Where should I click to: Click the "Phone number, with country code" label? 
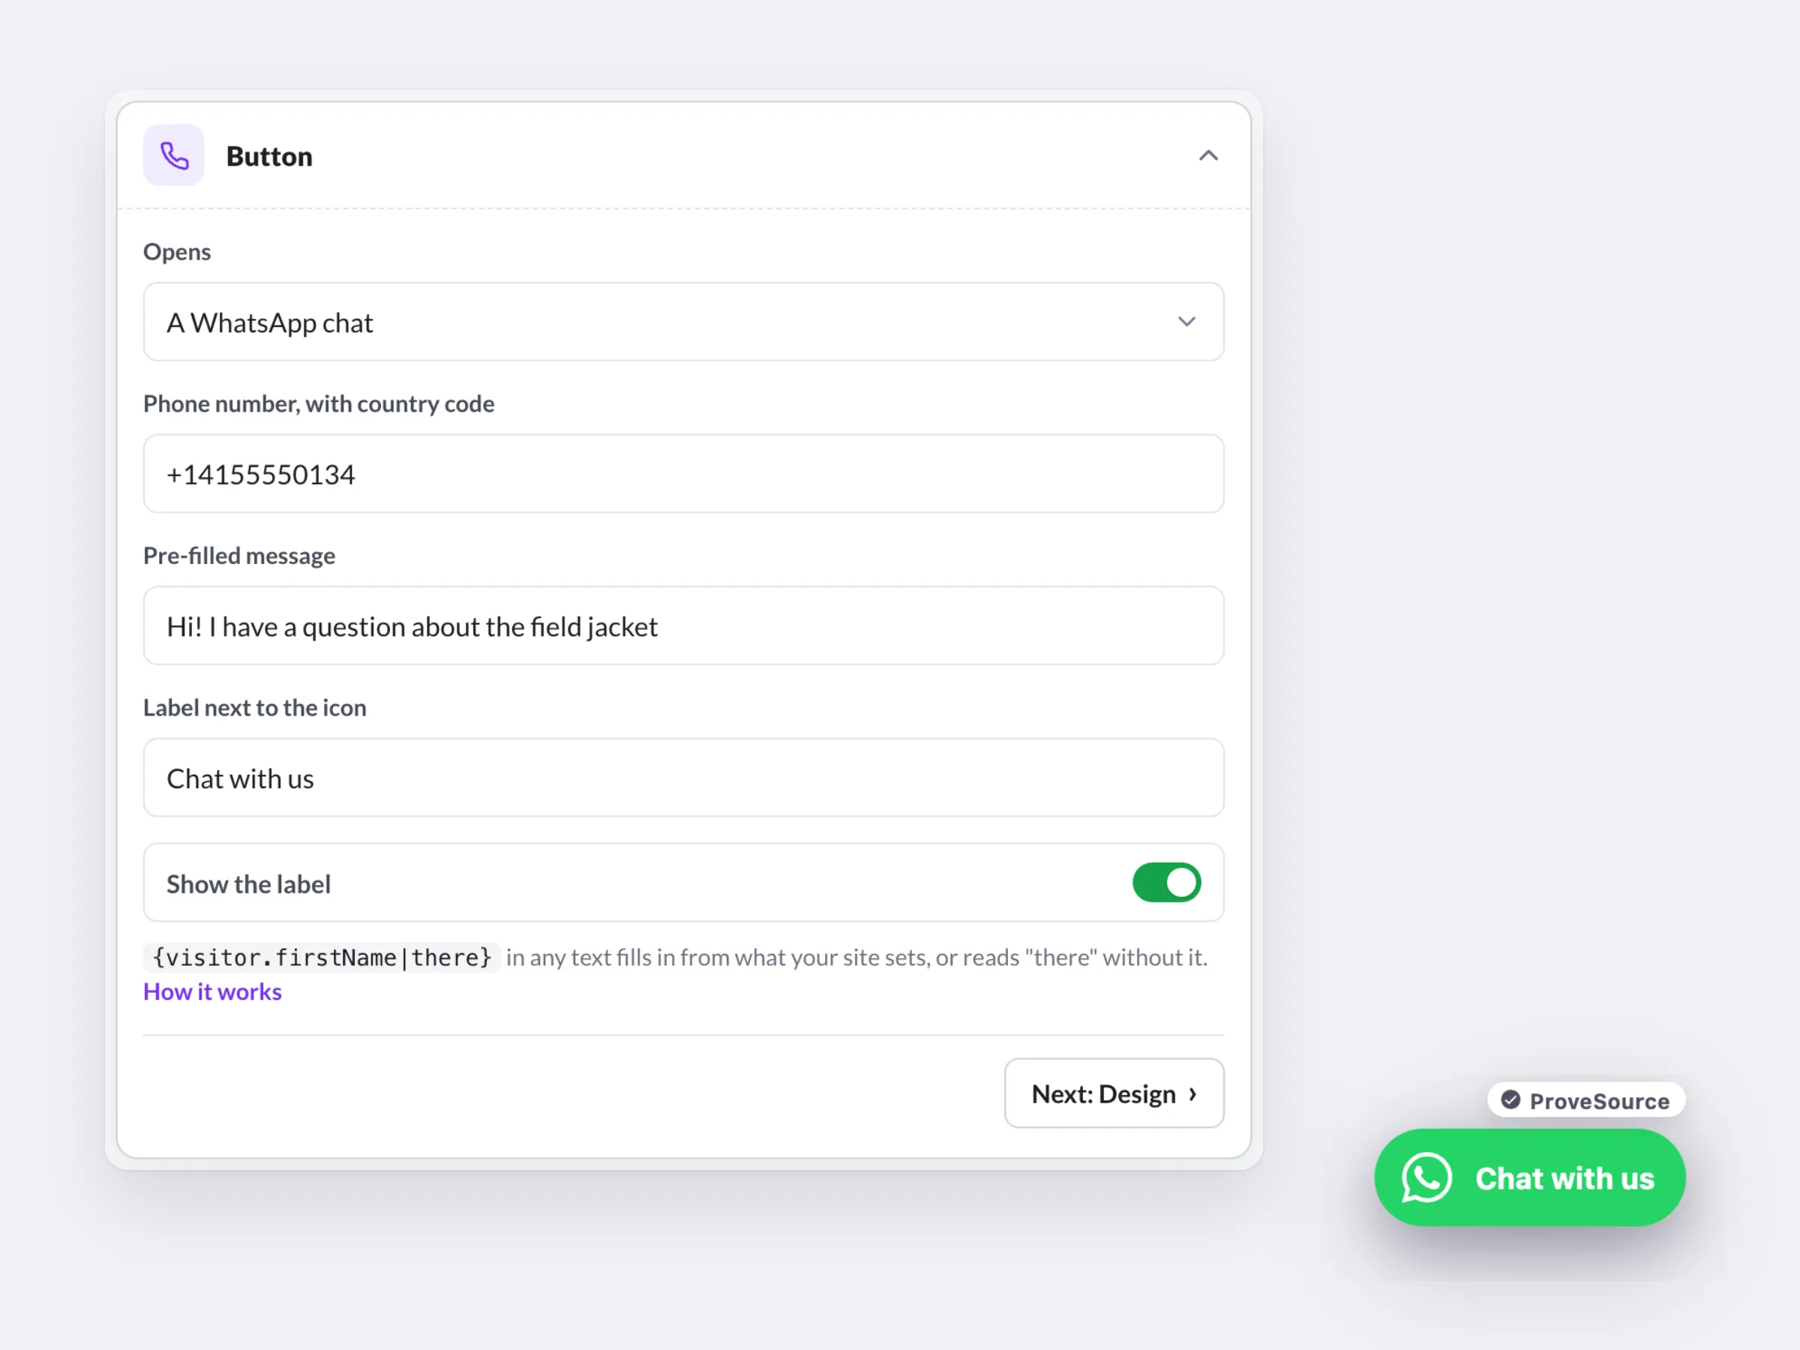click(319, 403)
